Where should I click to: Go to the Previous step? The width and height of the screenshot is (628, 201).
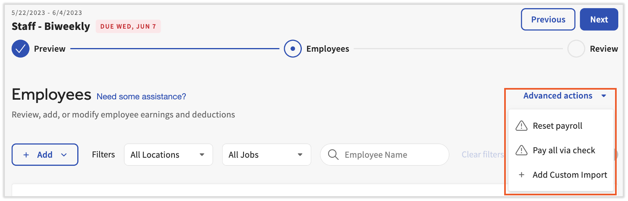548,19
